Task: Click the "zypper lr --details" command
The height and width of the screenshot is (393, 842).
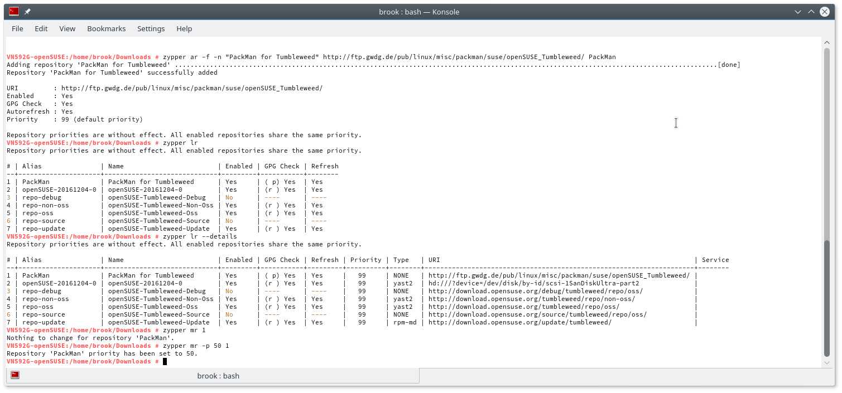Action: [200, 236]
